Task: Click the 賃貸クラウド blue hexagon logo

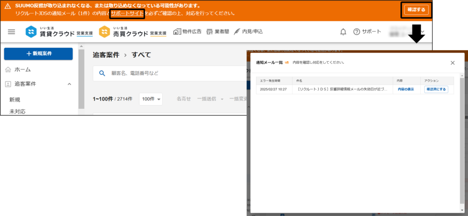Action: [31, 32]
